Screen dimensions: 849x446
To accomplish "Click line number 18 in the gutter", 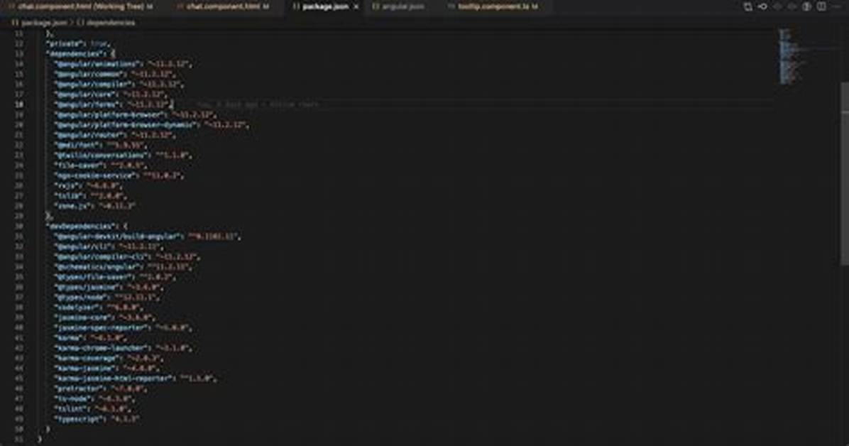I will pos(19,104).
